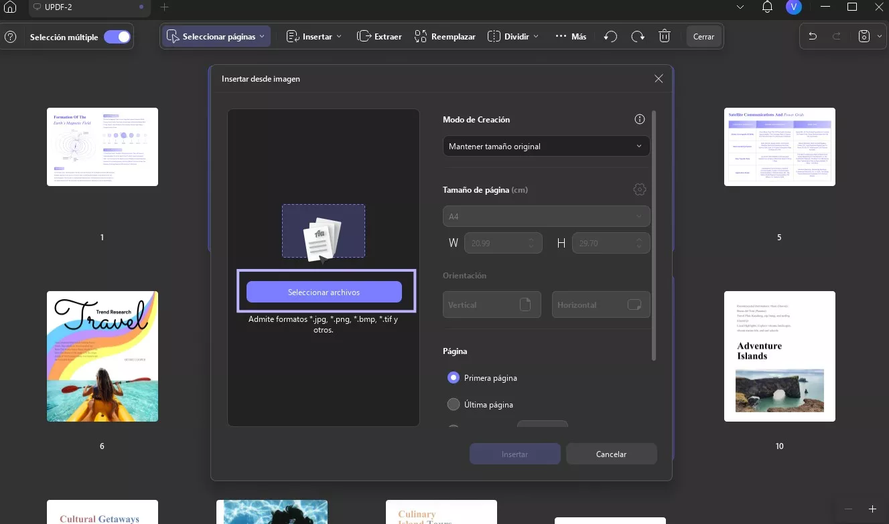Click the rotate right icon in toolbar

(638, 37)
